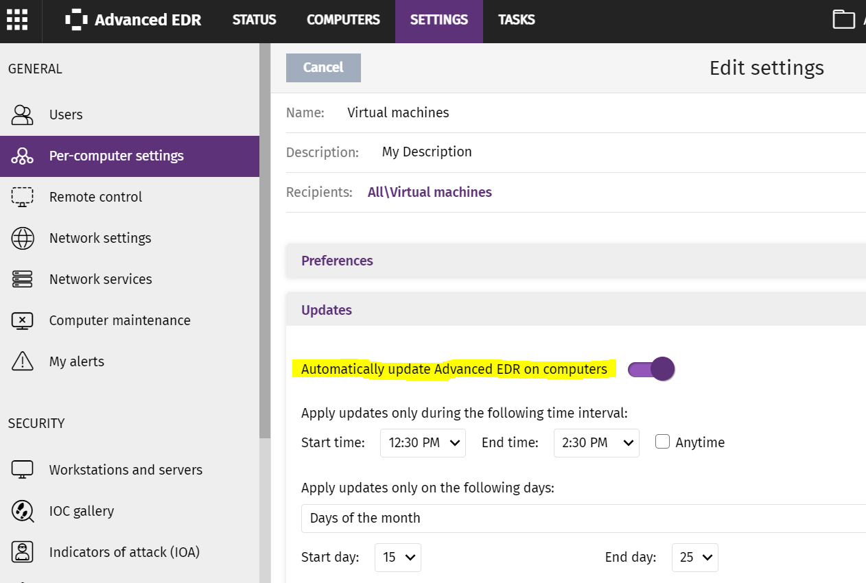Select the SETTINGS tab

(439, 21)
